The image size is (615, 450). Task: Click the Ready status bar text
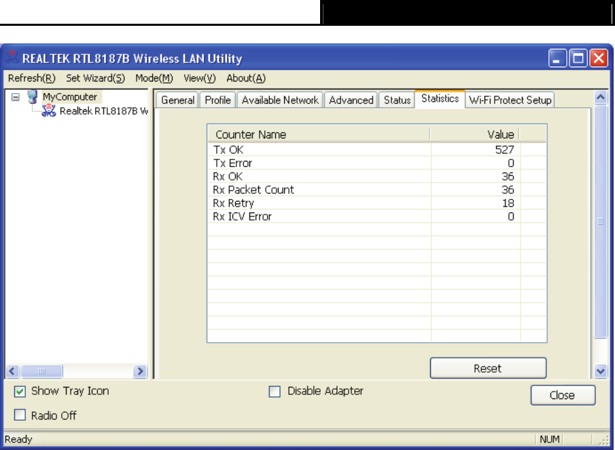coord(18,439)
